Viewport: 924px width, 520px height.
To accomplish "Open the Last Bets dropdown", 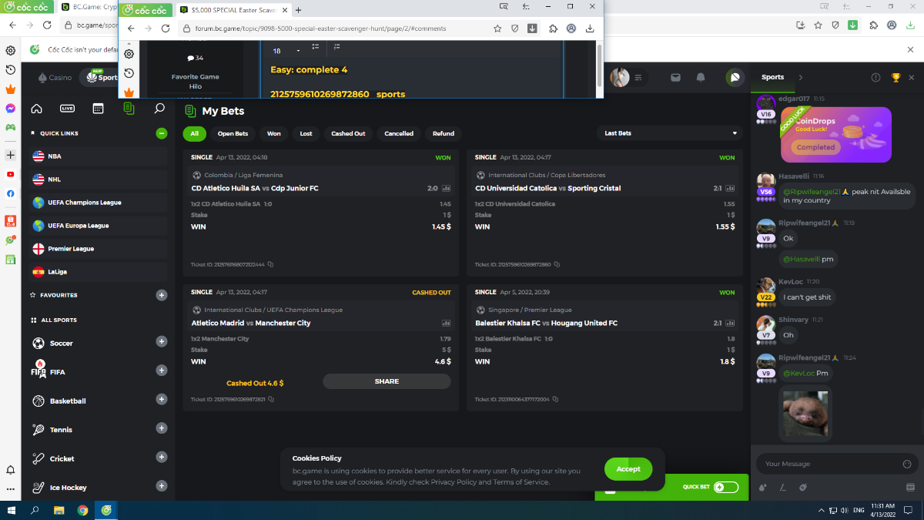I will (668, 133).
